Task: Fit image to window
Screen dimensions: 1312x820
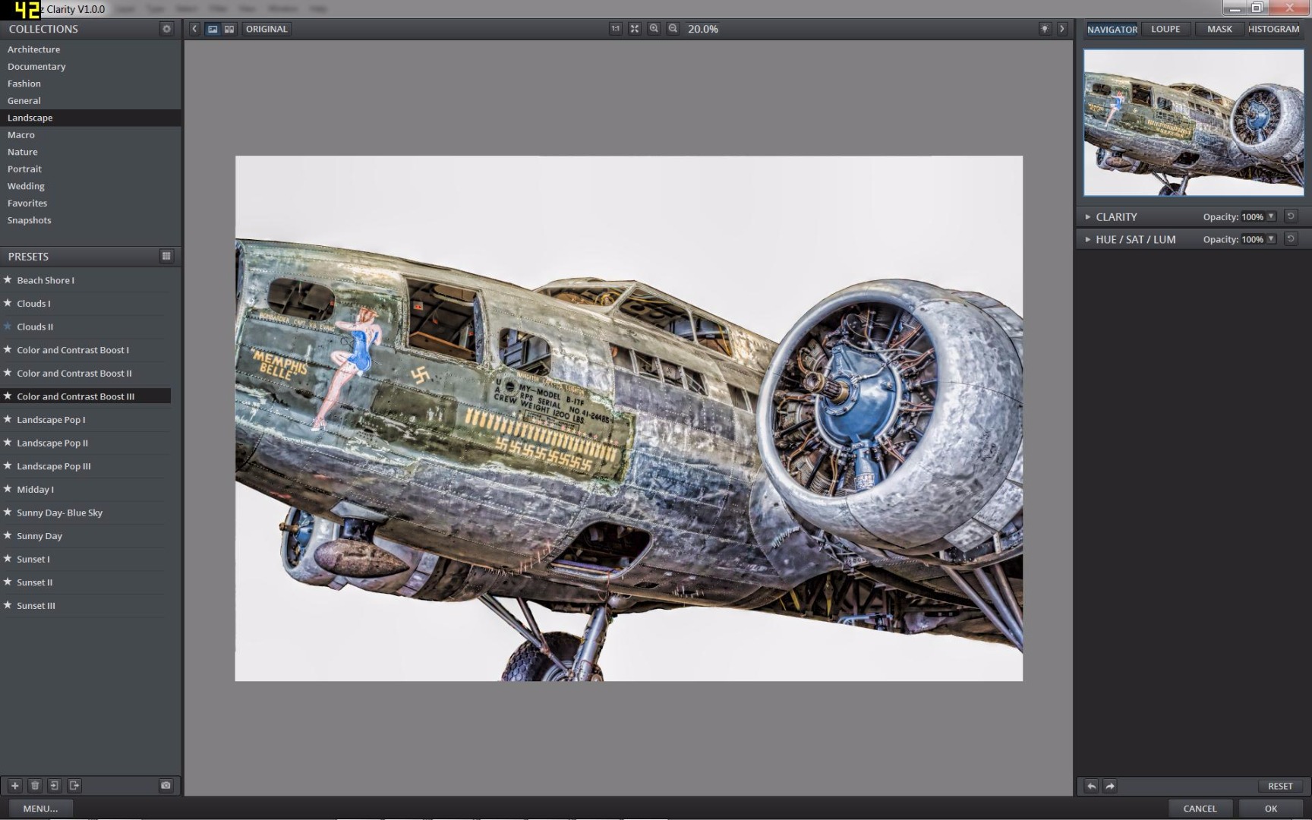Action: pyautogui.click(x=635, y=29)
